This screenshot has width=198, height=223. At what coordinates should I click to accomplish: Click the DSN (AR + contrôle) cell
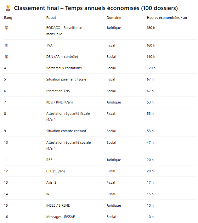pyautogui.click(x=62, y=57)
